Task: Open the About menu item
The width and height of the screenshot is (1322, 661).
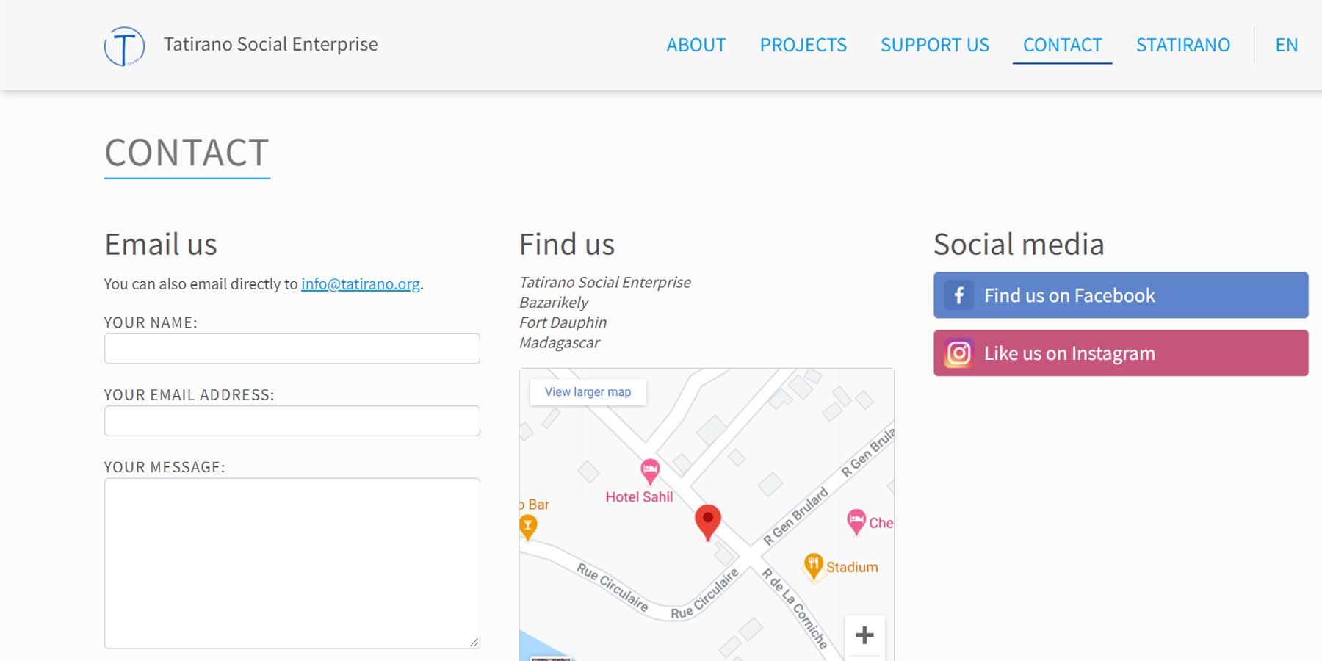Action: click(x=696, y=45)
